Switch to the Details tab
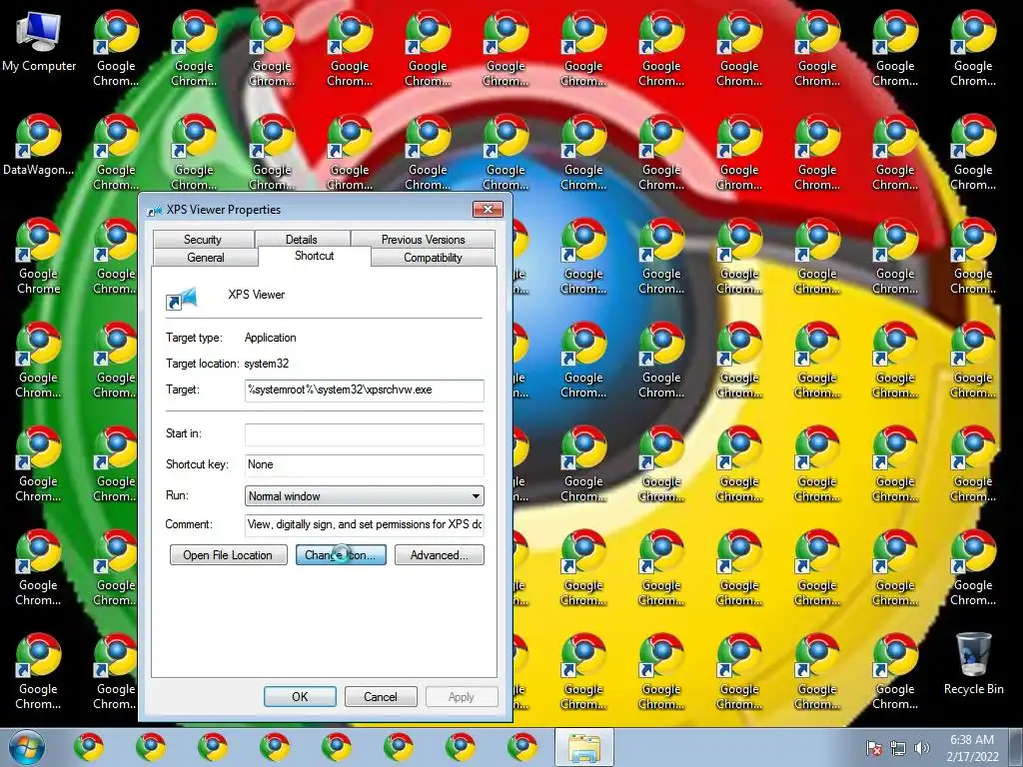This screenshot has width=1023, height=767. [302, 240]
